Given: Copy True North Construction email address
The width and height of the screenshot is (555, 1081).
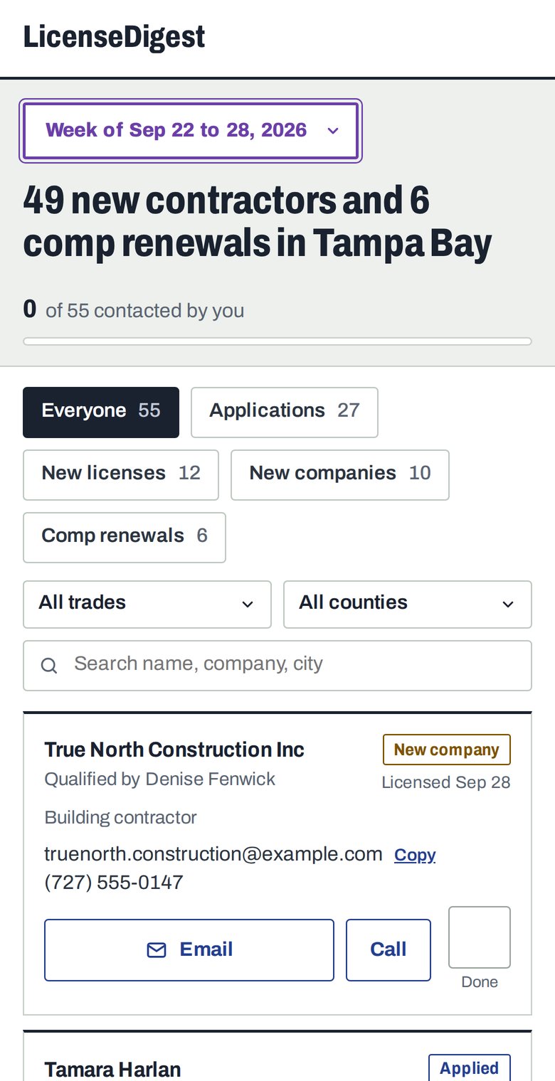Looking at the screenshot, I should tap(415, 855).
